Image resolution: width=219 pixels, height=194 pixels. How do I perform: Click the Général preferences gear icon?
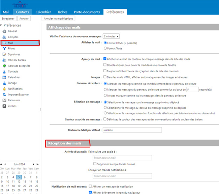tap(4, 31)
